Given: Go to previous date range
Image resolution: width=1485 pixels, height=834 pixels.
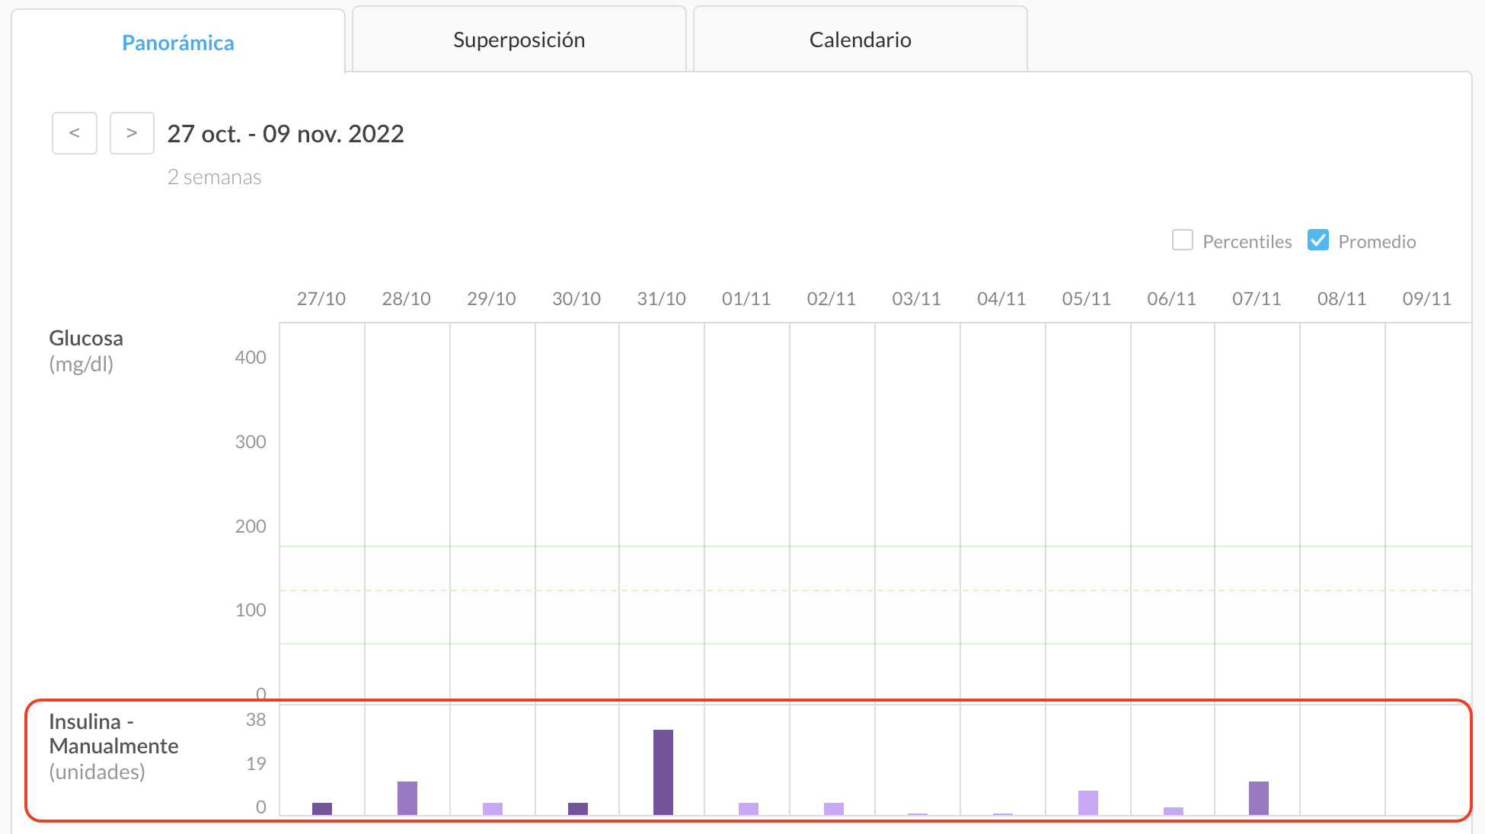Looking at the screenshot, I should 75,133.
